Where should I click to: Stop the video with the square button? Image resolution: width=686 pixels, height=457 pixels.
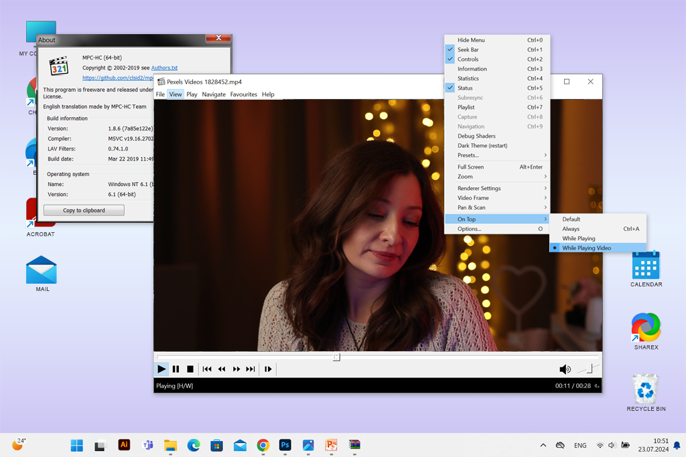[190, 369]
